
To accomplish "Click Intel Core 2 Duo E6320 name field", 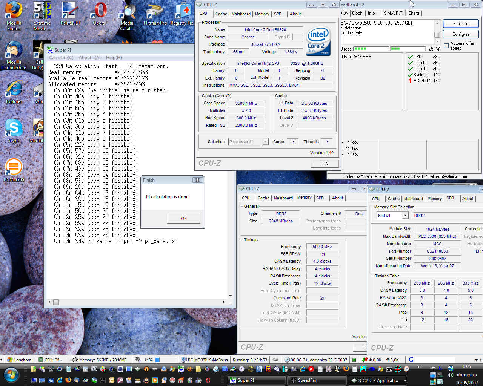I will pyautogui.click(x=265, y=30).
